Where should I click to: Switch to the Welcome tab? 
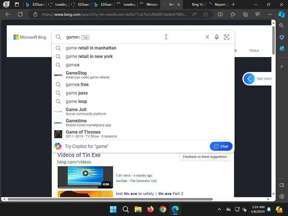[149, 4]
